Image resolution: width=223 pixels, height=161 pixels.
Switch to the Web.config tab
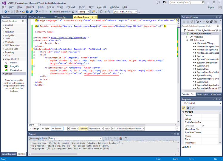[x=60, y=17]
